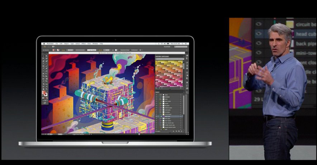Click the Opacity label in control bar
Screen dimensions: 317x165
(100, 50)
